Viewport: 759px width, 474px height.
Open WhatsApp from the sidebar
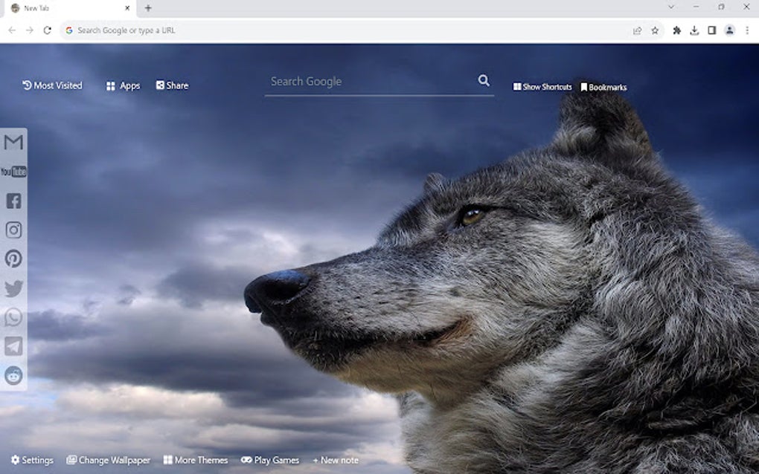click(13, 317)
